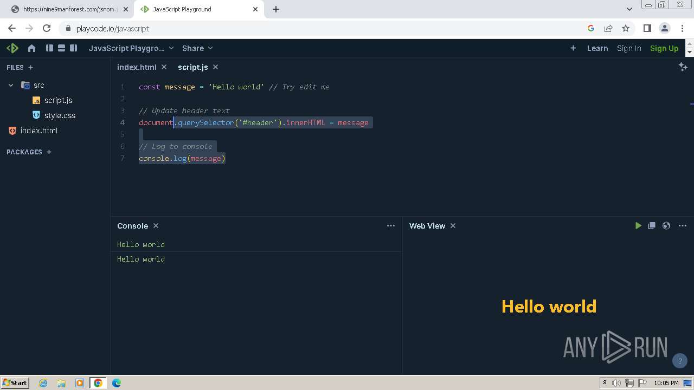Click the PlayCode logo icon
Screen dimensions: 694x390
[x=12, y=48]
